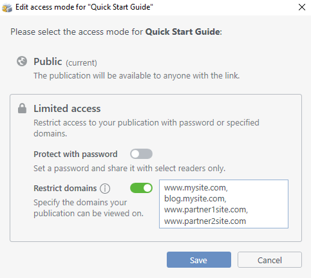
Task: Click the Public option description text
Action: 137,76
